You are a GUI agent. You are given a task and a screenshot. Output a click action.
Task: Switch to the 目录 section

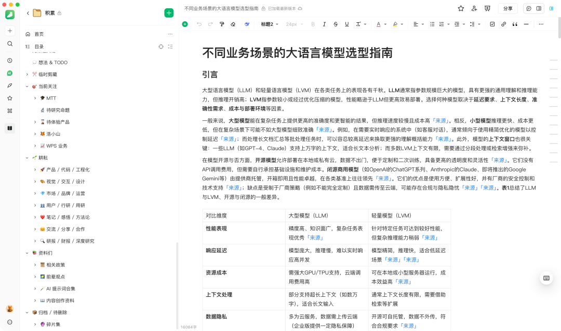point(40,46)
